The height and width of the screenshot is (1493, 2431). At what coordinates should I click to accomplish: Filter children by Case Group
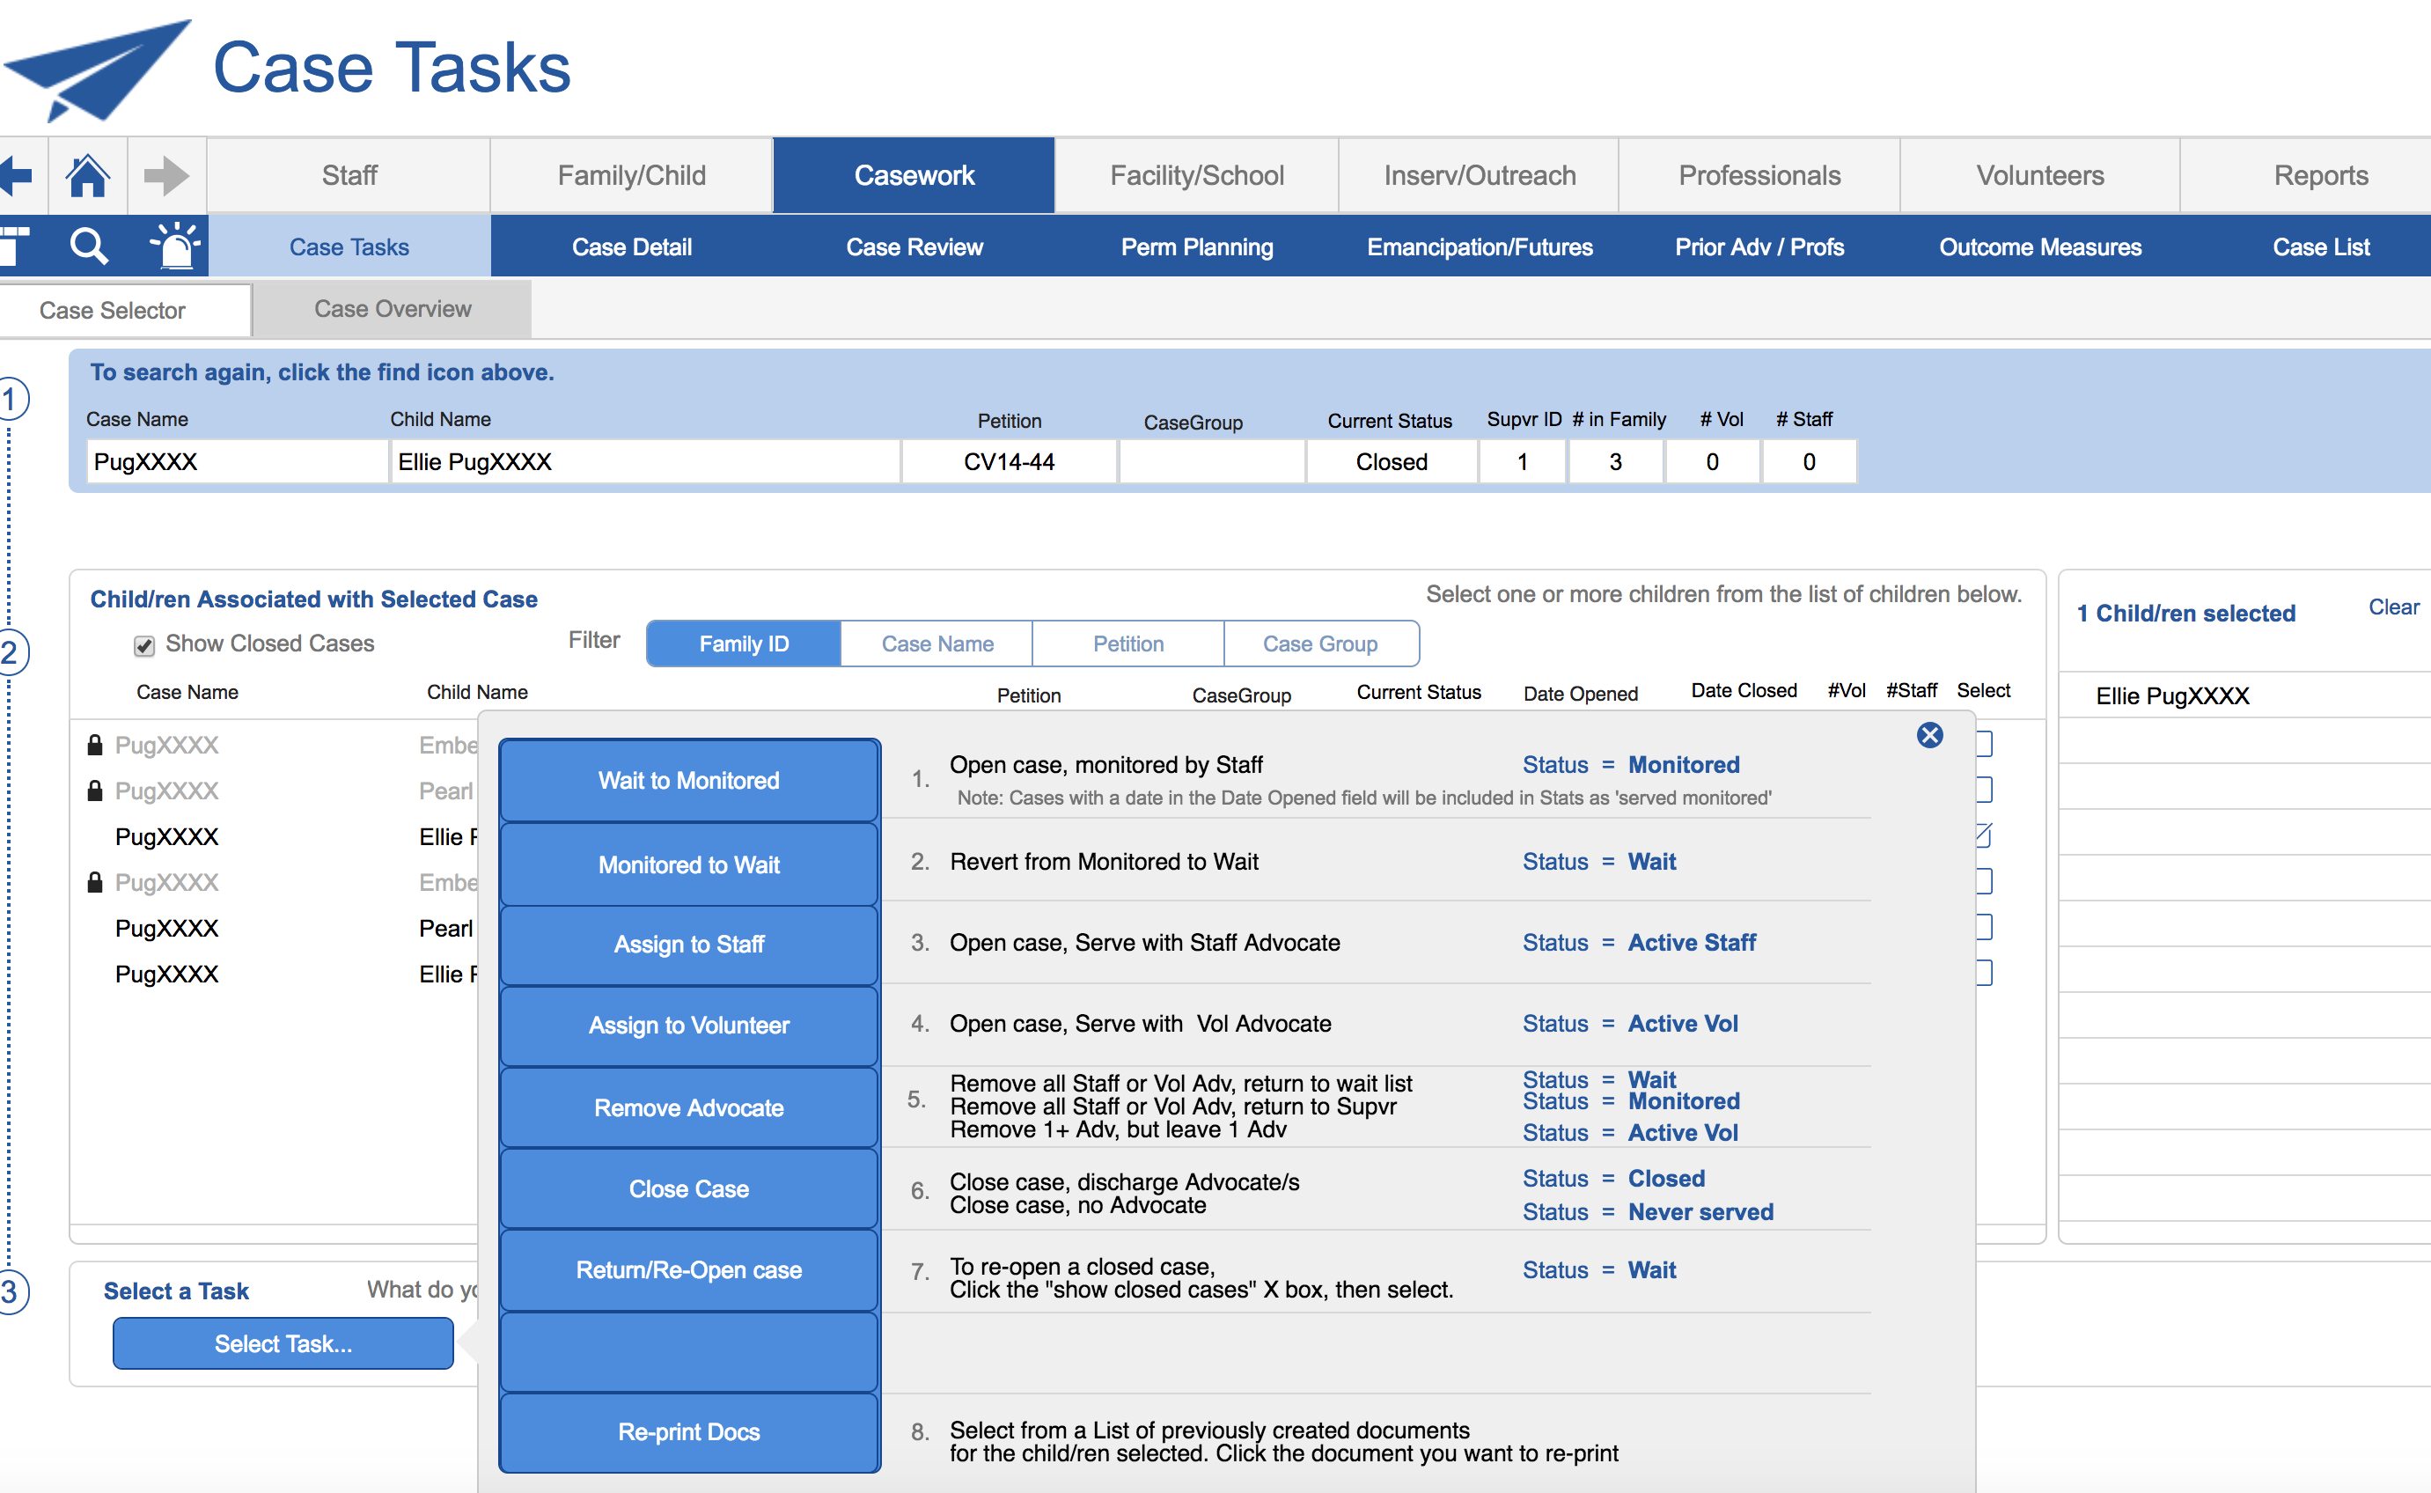tap(1319, 644)
